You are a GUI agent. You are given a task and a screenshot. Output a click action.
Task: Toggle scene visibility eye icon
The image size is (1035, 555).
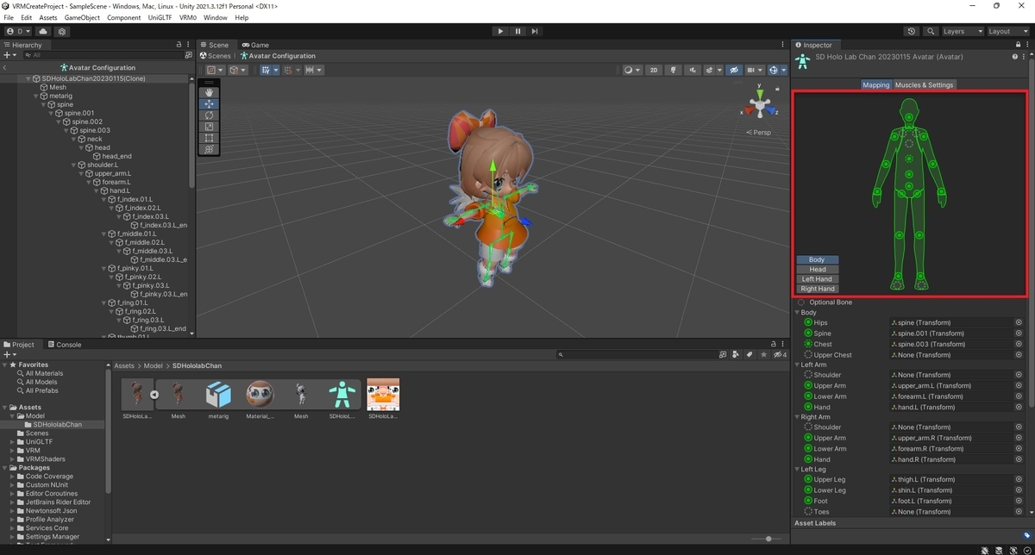[734, 70]
